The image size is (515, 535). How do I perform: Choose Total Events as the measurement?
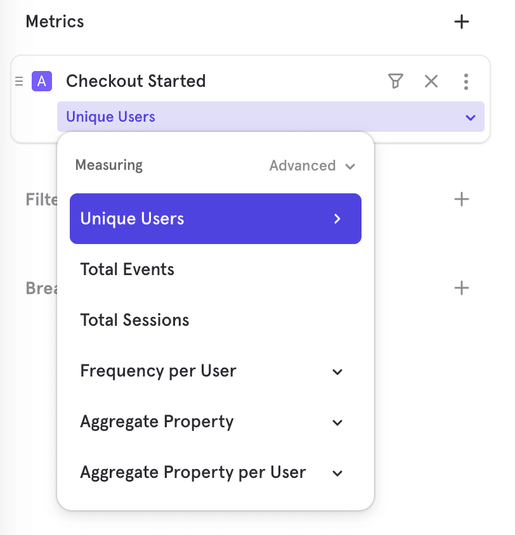pos(127,269)
